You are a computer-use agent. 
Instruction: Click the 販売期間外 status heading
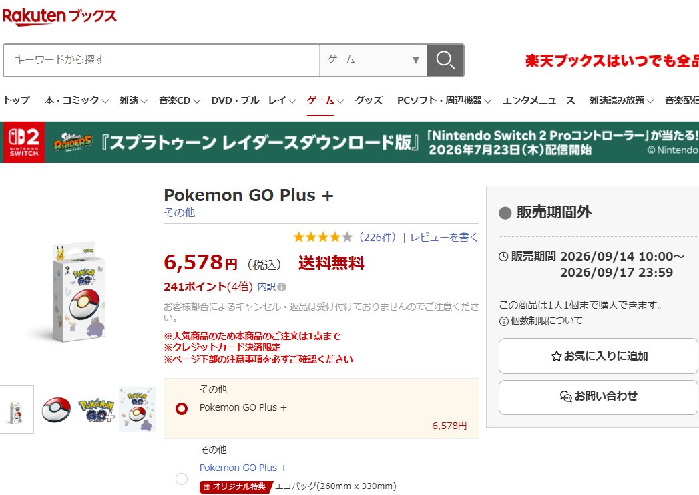point(554,212)
